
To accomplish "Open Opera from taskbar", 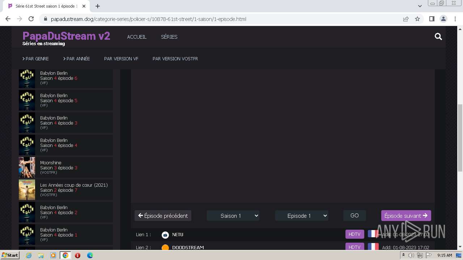I will click(77, 255).
